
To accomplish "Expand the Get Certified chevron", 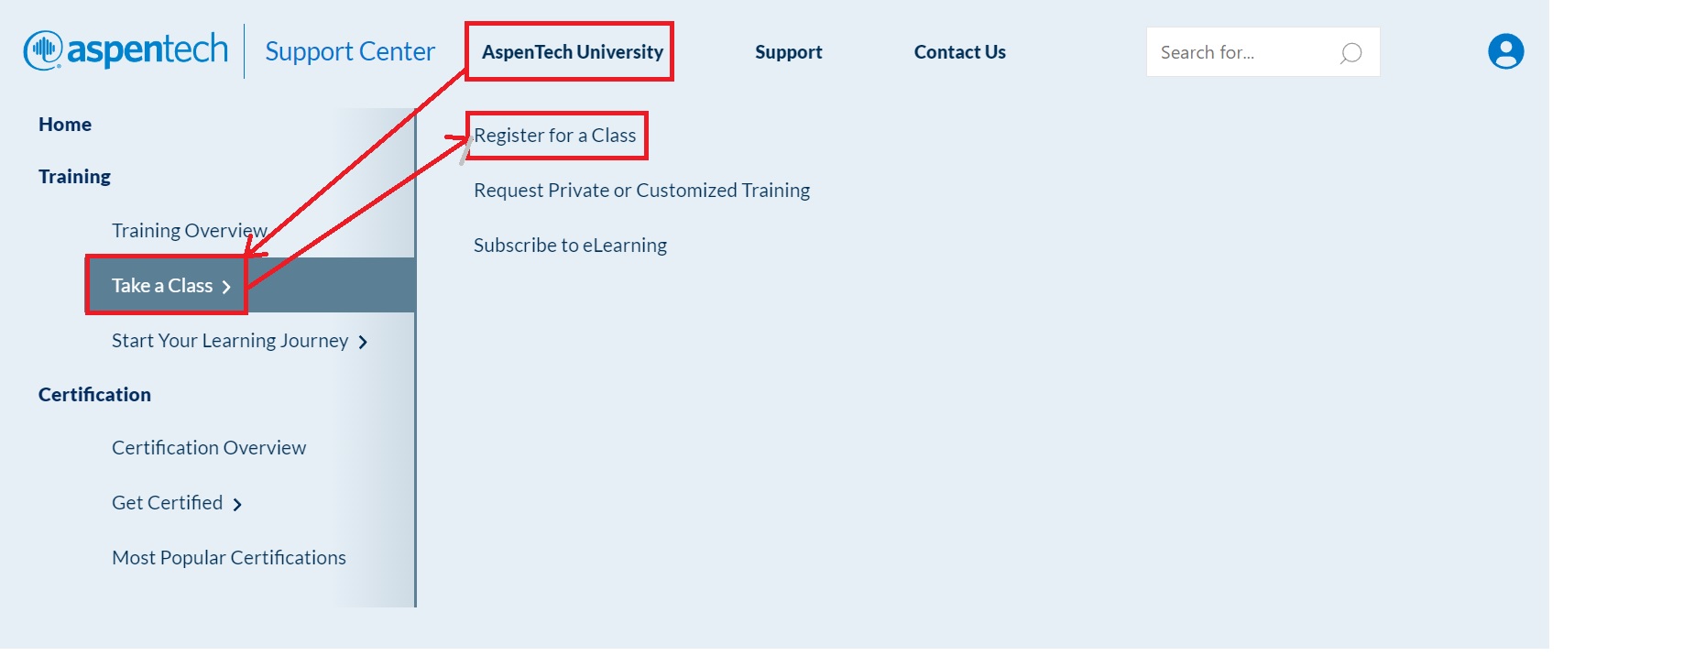I will click(x=237, y=504).
